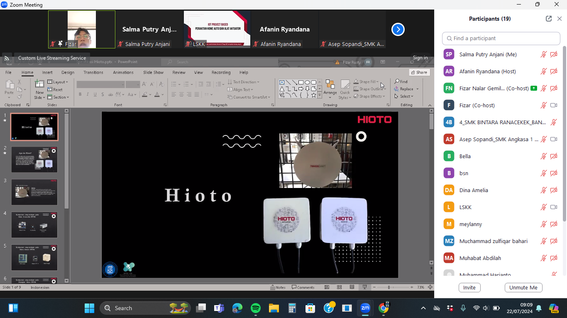The width and height of the screenshot is (567, 318).
Task: Adjust the PowerPoint zoom slider
Action: 389,287
